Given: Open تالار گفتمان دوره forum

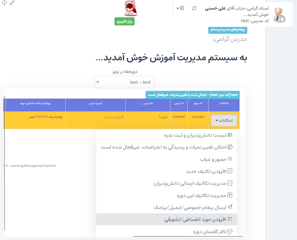Looking at the screenshot, I should click(167, 231).
